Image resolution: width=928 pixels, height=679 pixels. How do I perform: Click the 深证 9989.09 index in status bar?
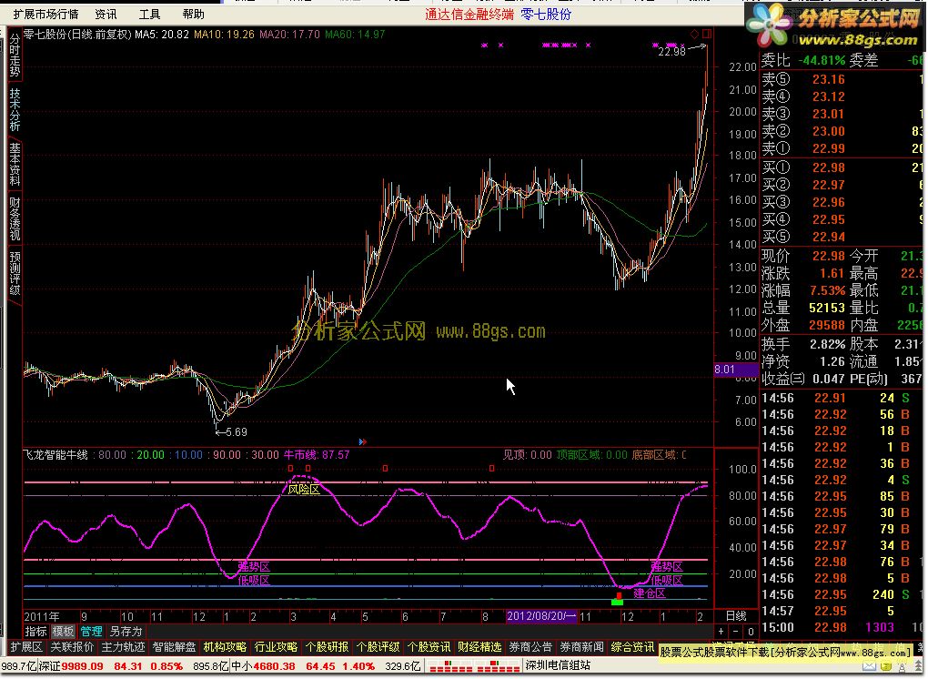tap(71, 666)
